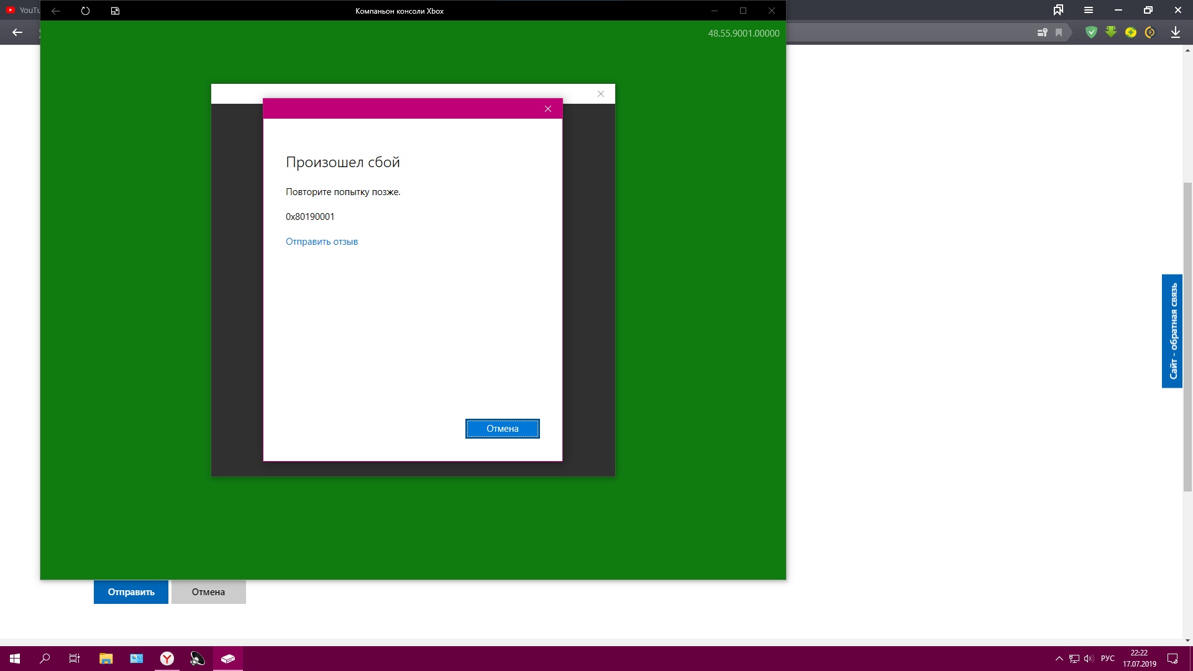The image size is (1193, 671).
Task: Bookmark this page with the flag icon
Action: (1059, 32)
